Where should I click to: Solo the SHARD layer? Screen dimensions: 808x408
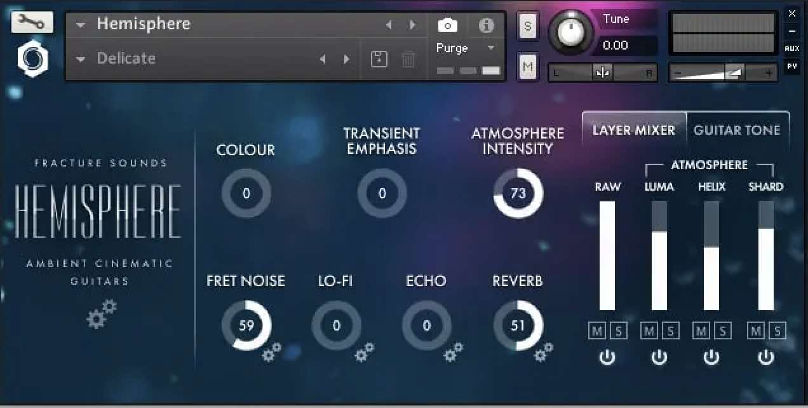[777, 330]
